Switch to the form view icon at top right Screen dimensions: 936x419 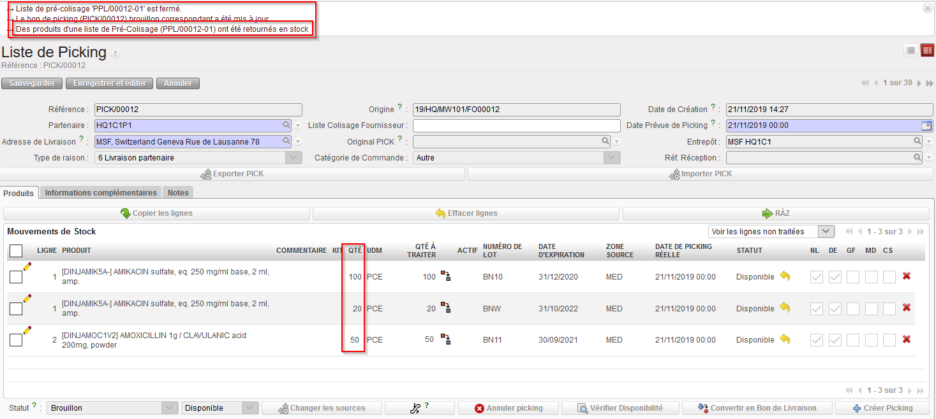click(927, 51)
